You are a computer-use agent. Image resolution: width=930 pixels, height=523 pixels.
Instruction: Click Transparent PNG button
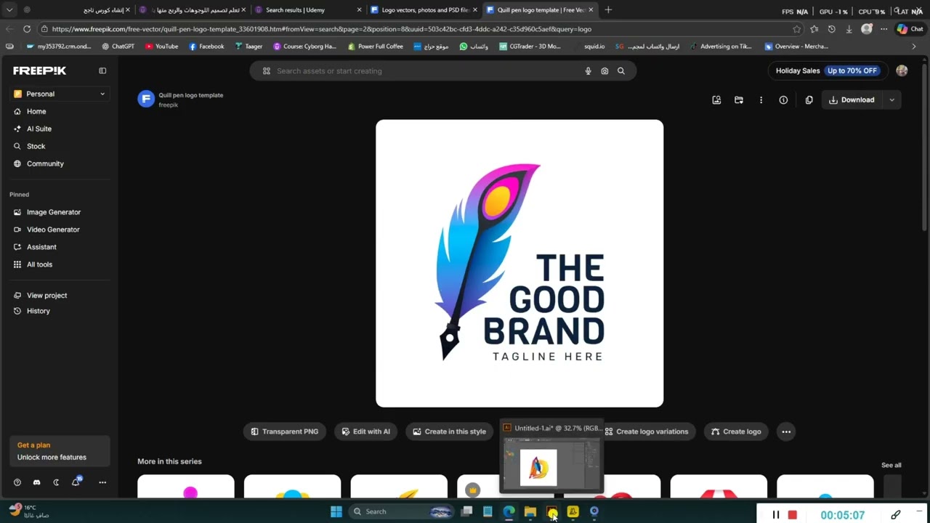click(284, 431)
